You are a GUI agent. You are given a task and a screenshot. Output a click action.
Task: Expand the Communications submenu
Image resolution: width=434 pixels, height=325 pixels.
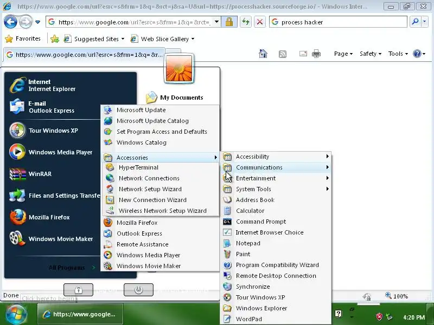point(276,167)
